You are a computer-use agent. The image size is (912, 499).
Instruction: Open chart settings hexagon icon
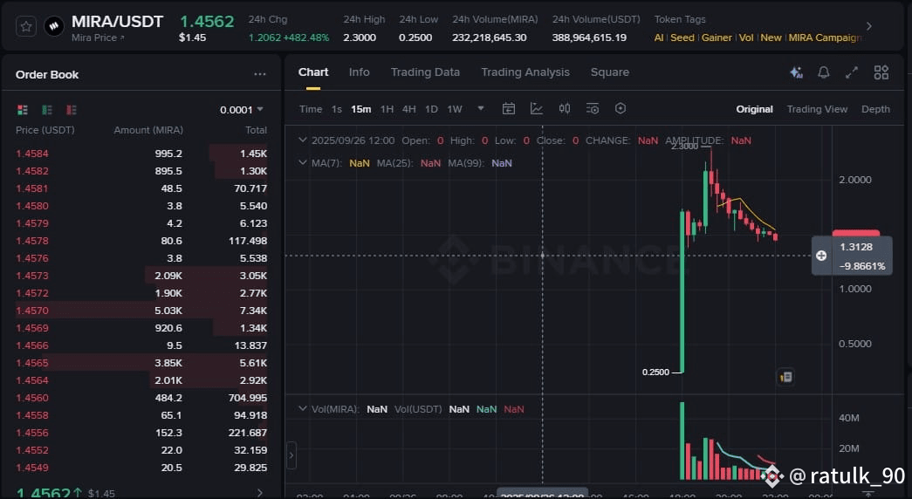621,109
